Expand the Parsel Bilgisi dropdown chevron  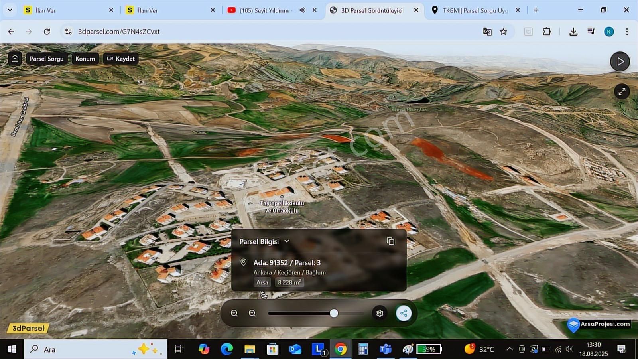(x=287, y=241)
